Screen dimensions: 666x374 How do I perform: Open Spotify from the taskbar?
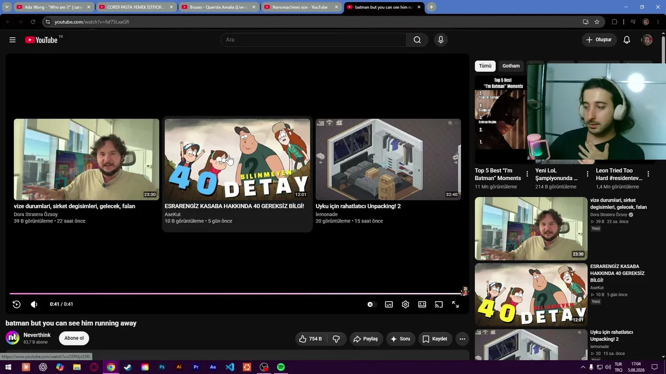pos(281,367)
